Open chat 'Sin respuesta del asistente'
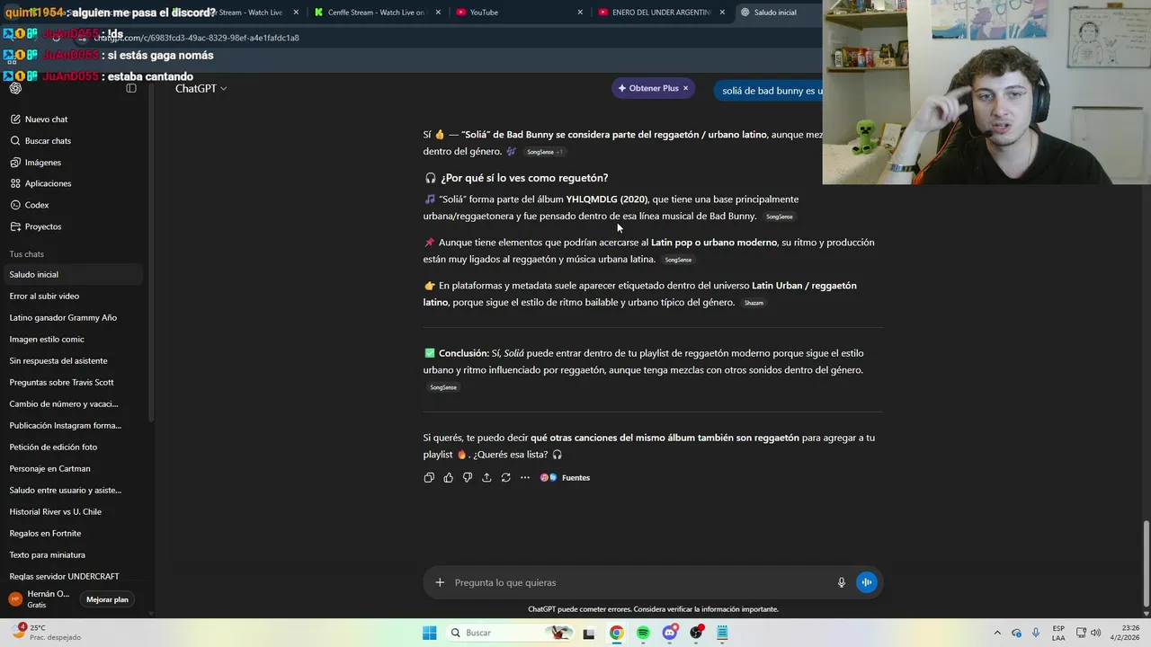 (72, 360)
